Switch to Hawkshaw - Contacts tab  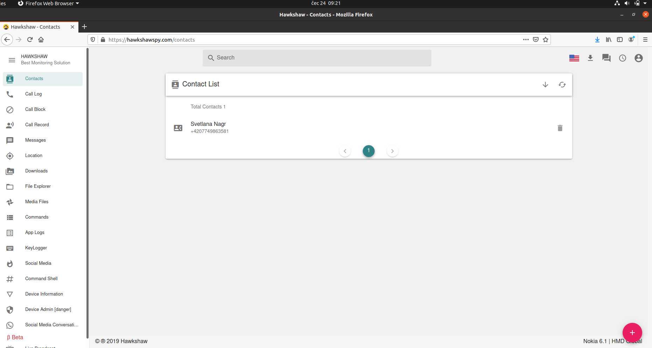pyautogui.click(x=39, y=27)
